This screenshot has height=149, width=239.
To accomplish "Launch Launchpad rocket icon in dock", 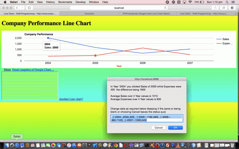I will pos(12,145).
